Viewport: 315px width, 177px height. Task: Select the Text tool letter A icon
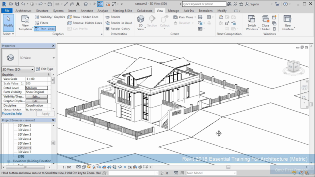[x=78, y=4]
